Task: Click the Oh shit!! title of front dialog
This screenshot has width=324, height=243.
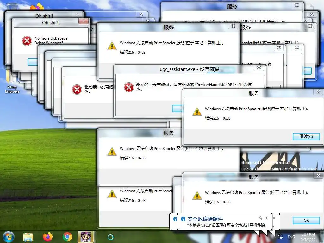Action: [51, 23]
